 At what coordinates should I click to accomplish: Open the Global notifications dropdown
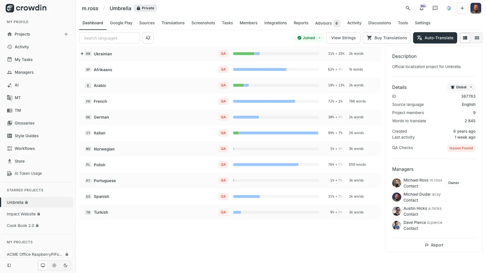[461, 87]
